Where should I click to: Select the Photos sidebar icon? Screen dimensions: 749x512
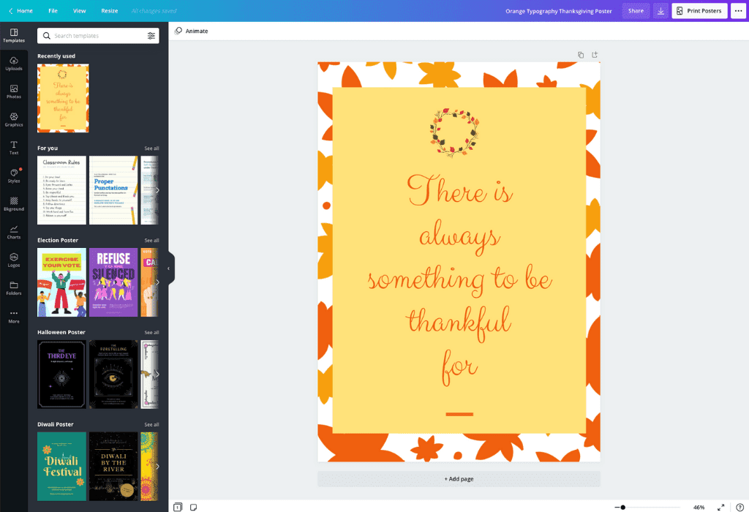point(14,92)
